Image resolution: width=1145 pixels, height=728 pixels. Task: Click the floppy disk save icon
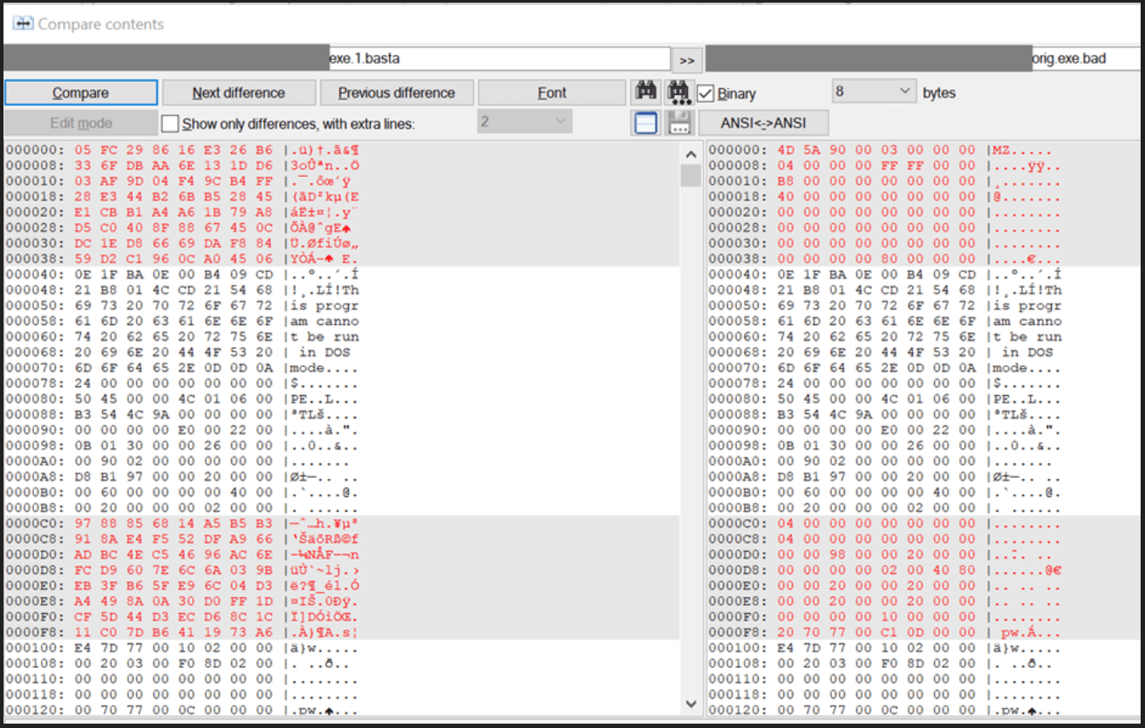pyautogui.click(x=680, y=123)
